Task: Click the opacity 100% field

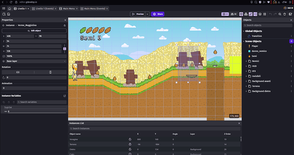Action: 36,56
